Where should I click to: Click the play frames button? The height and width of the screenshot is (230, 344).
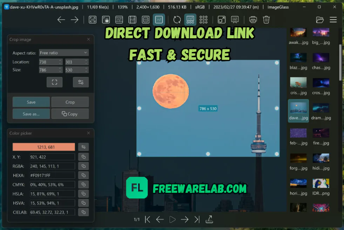click(173, 219)
